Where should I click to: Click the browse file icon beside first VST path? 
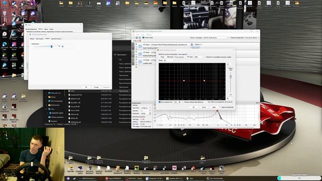(192, 45)
